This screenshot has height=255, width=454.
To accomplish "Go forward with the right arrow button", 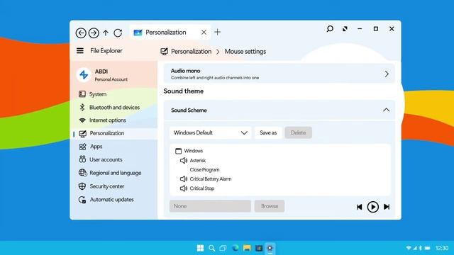I will (94, 33).
